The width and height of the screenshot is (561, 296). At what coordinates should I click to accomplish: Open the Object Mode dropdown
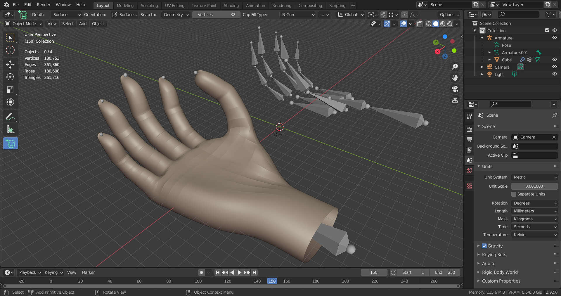pyautogui.click(x=24, y=24)
